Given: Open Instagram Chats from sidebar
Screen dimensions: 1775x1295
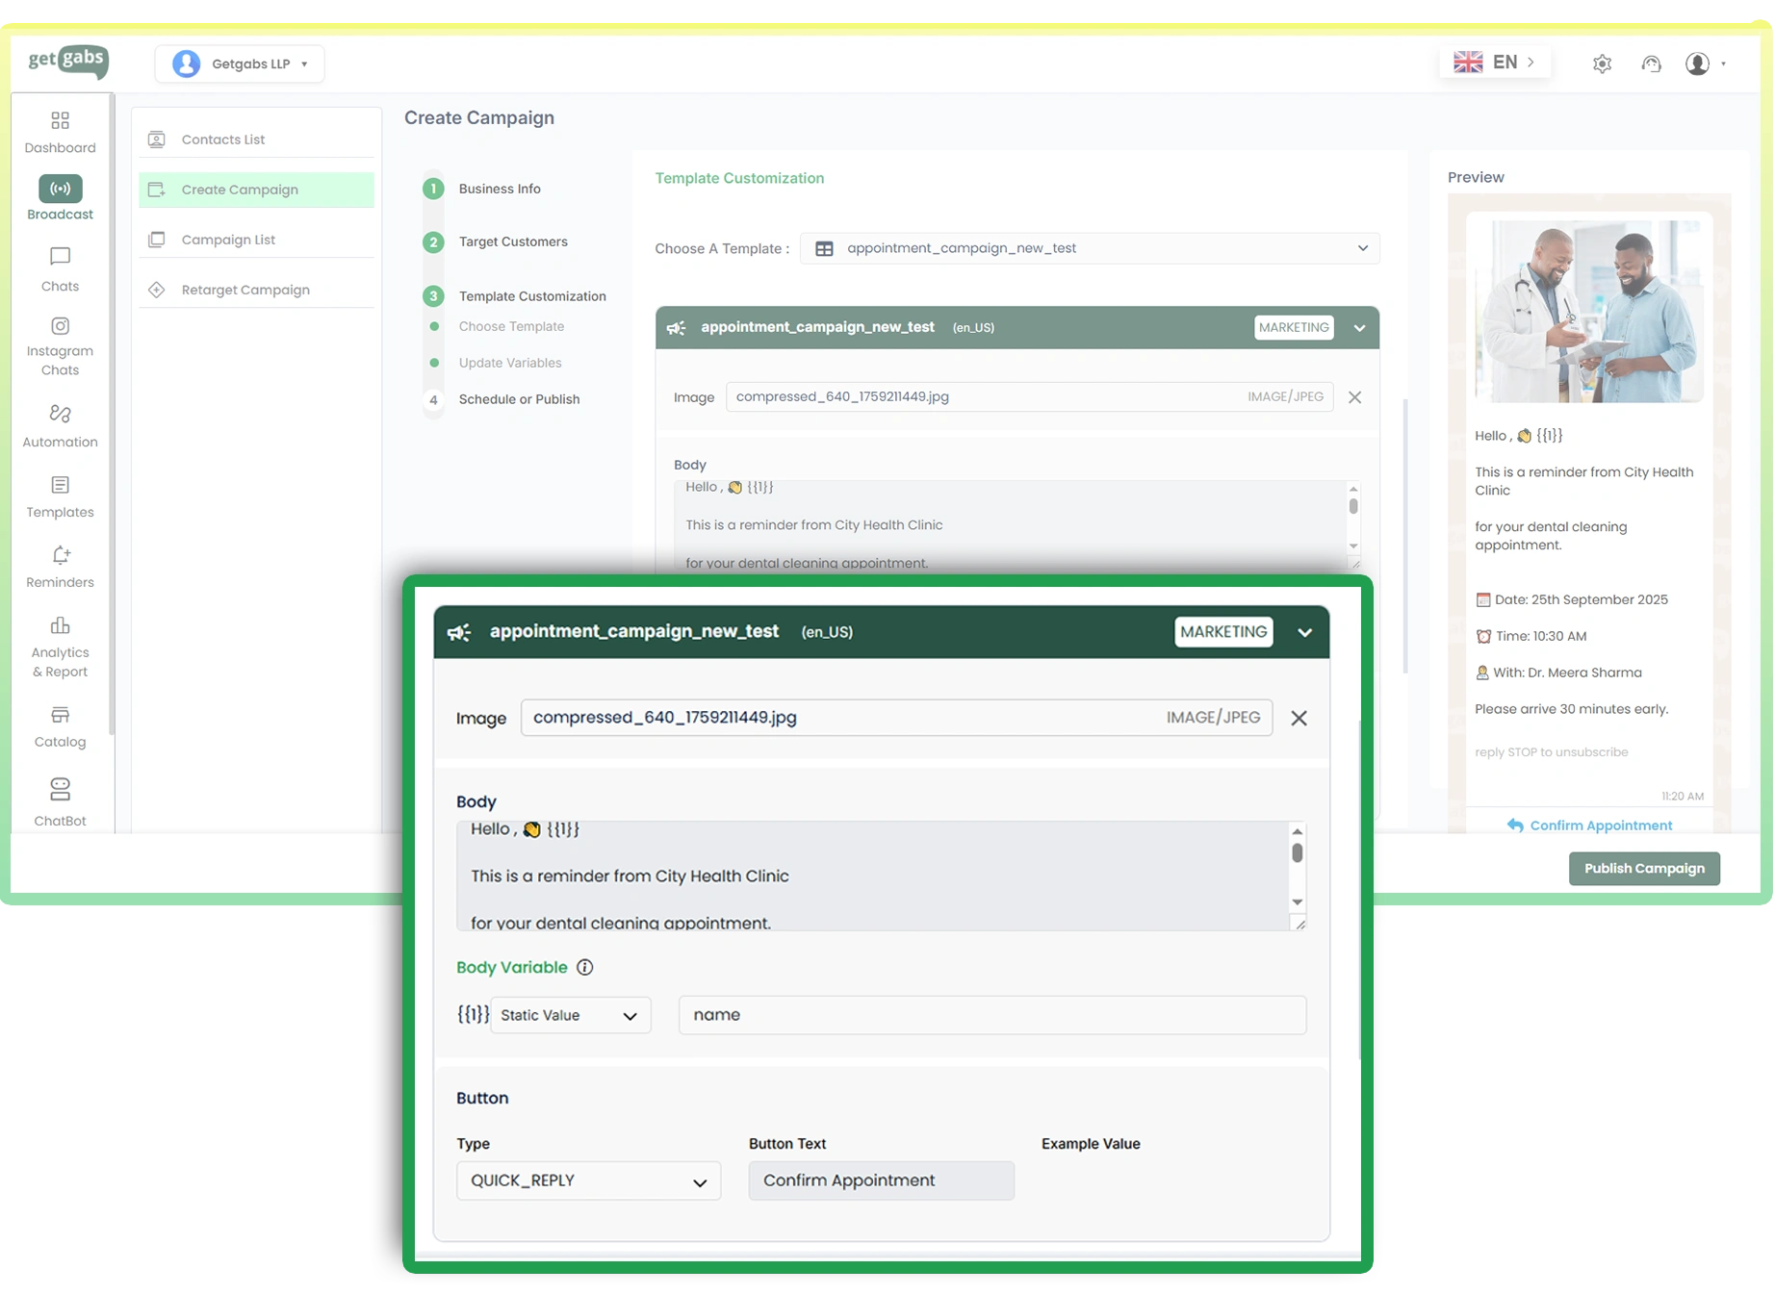Looking at the screenshot, I should (x=60, y=327).
